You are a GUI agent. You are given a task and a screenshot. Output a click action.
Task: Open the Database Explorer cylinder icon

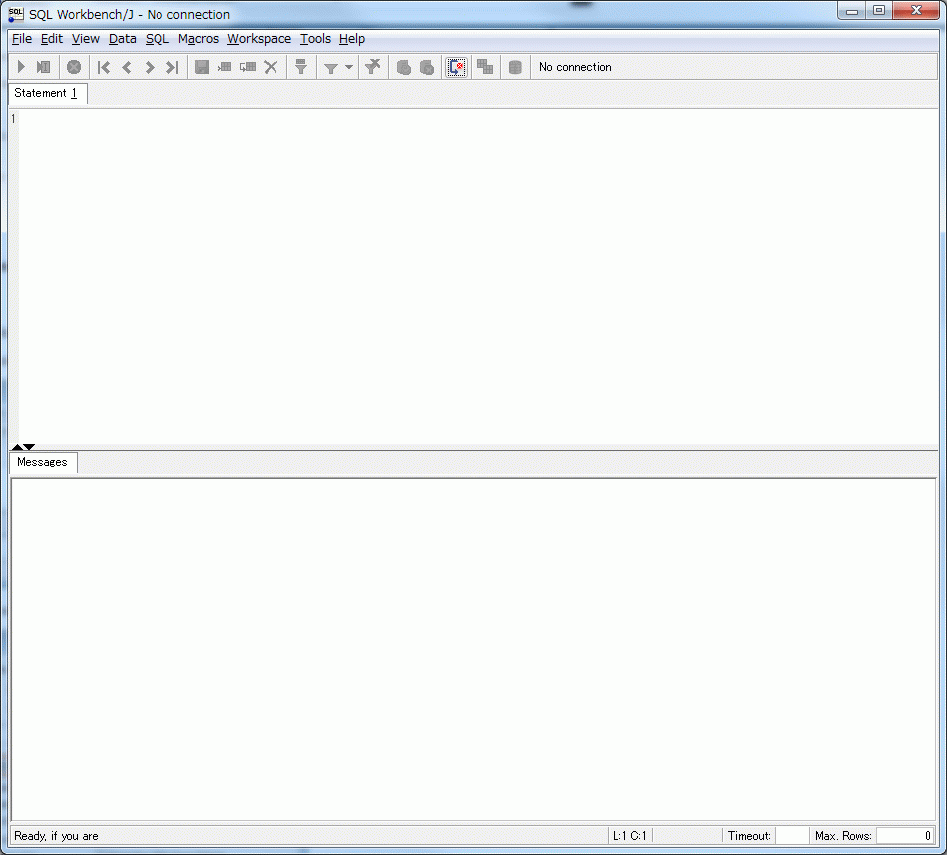click(515, 67)
